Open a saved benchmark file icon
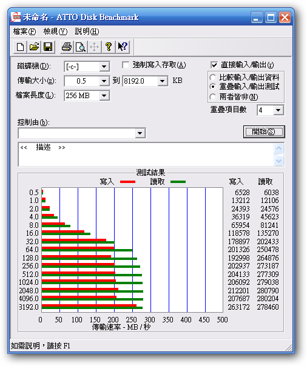This screenshot has width=307, height=366. coord(35,47)
